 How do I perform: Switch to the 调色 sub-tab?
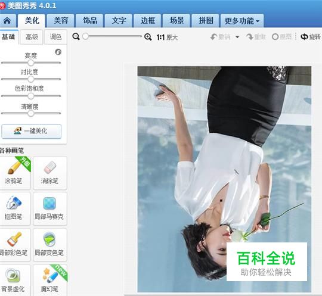tap(55, 37)
